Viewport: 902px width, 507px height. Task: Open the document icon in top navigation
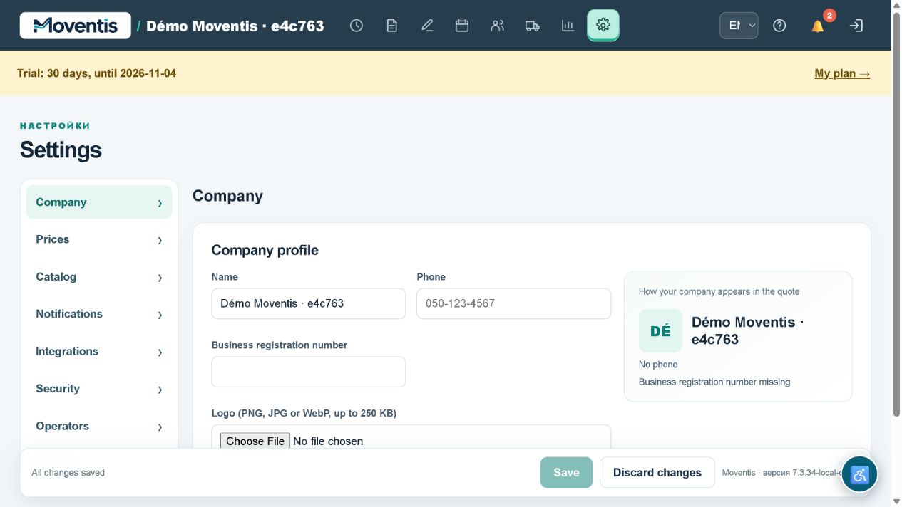click(x=391, y=26)
